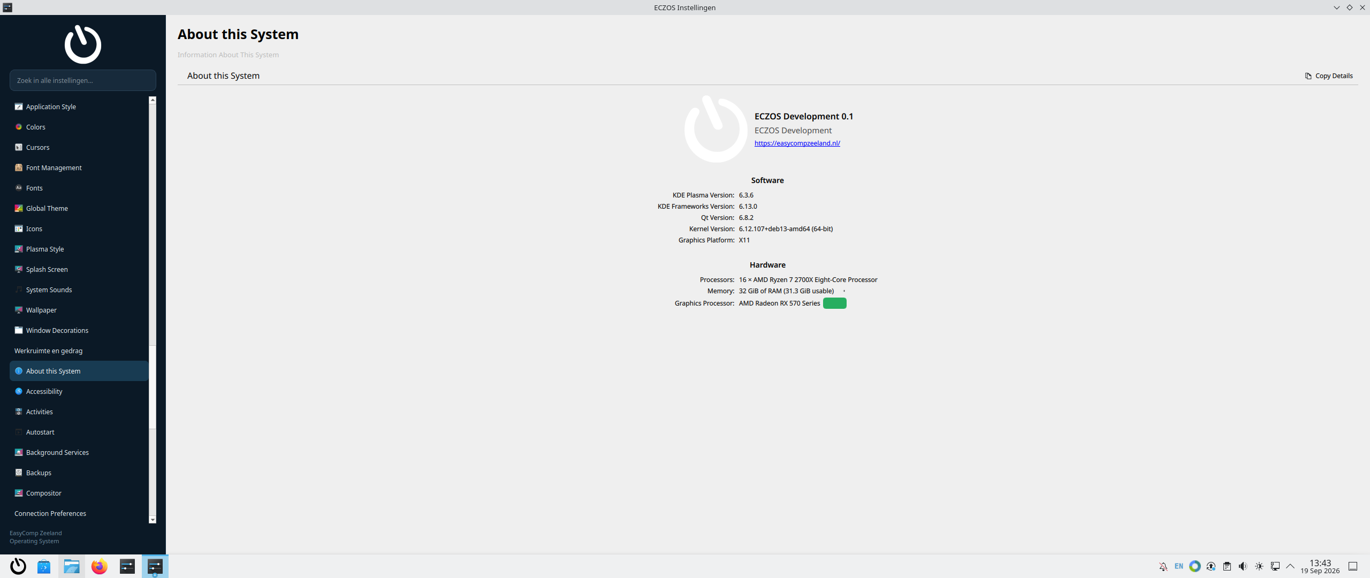Open the Dolphin file manager from the taskbar
Viewport: 1370px width, 578px height.
pyautogui.click(x=72, y=566)
